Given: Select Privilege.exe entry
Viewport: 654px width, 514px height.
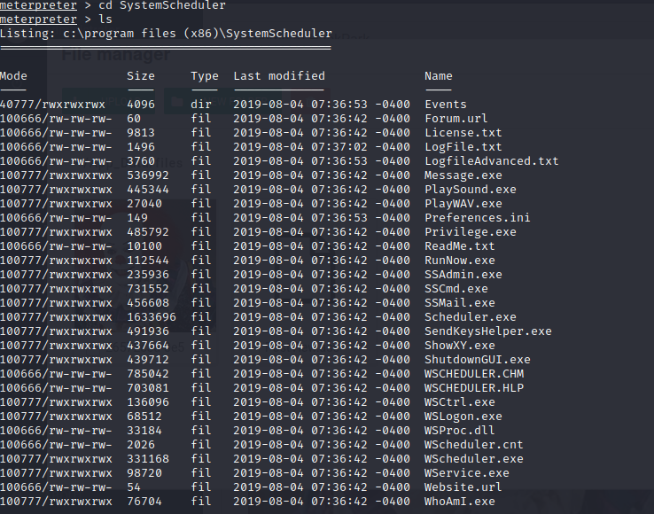Looking at the screenshot, I should (x=470, y=232).
